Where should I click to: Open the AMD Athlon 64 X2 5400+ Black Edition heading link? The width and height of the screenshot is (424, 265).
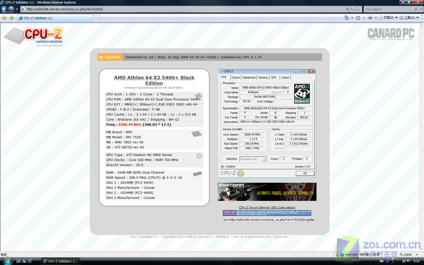pyautogui.click(x=154, y=81)
